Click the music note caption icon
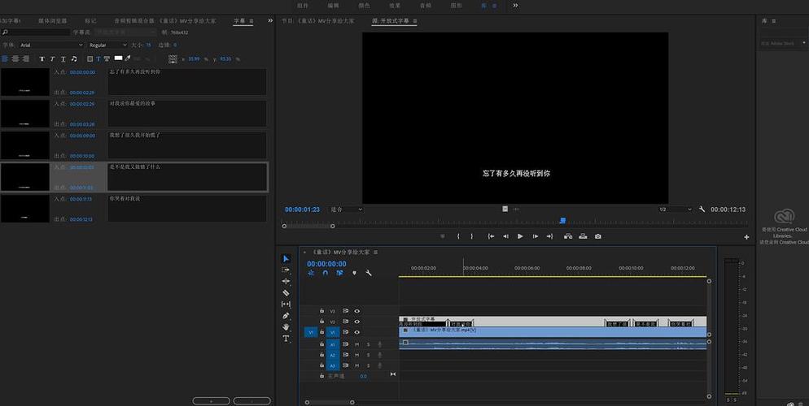The image size is (809, 406). 74,59
